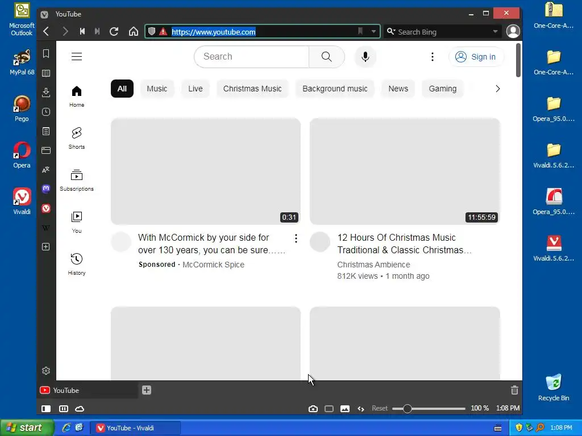The image size is (582, 436).
Task: Select the Christmas Music chip
Action: click(x=252, y=89)
